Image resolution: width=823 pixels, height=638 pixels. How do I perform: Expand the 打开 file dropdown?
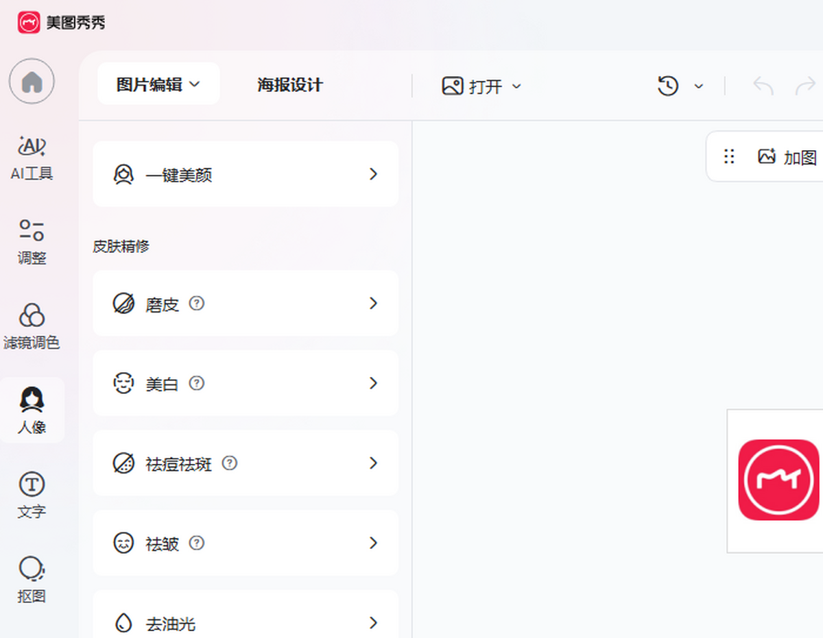click(481, 86)
